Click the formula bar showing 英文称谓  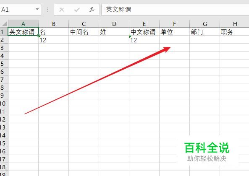[175, 10]
